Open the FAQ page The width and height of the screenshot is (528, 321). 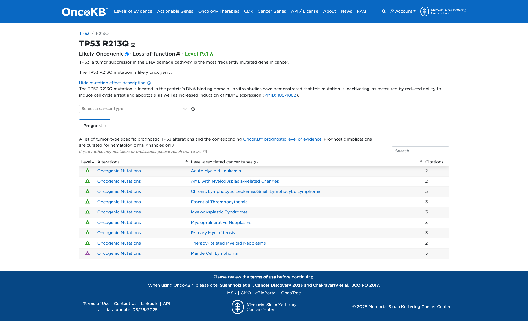pyautogui.click(x=361, y=11)
